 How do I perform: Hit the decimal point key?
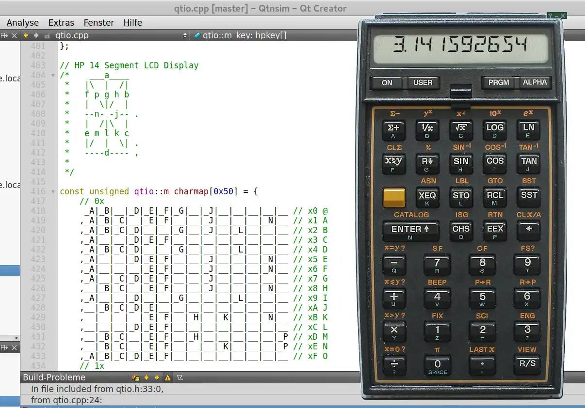click(x=482, y=365)
